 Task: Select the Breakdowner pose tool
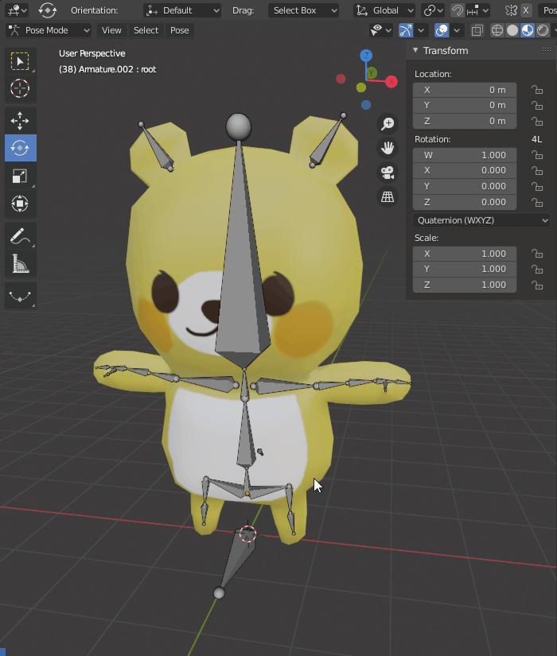pos(20,296)
